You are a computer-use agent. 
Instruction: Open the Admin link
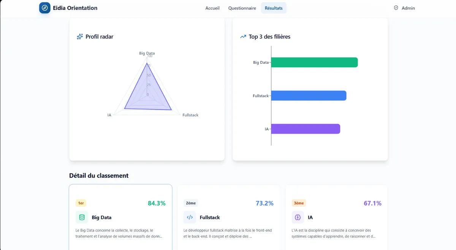(x=404, y=8)
